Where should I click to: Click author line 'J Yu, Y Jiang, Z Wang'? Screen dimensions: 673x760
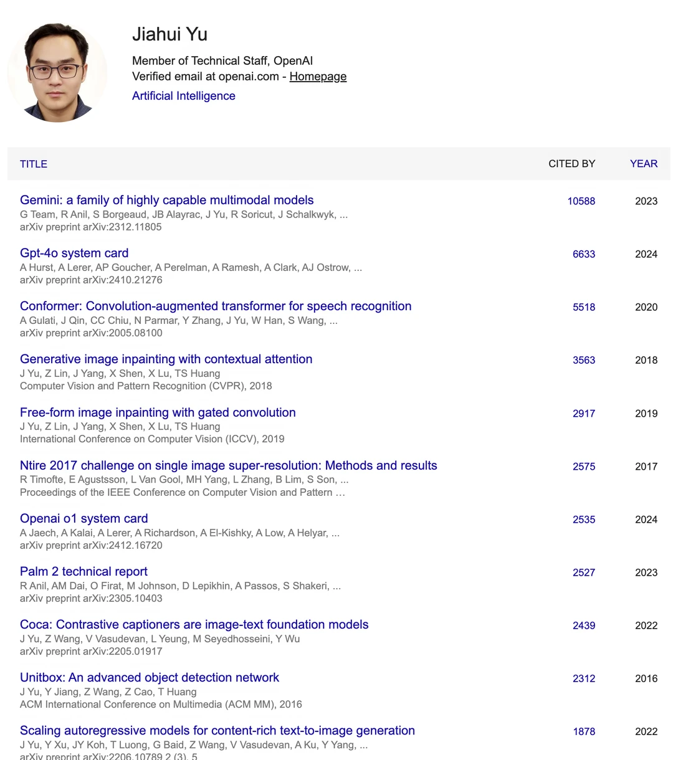coord(108,691)
